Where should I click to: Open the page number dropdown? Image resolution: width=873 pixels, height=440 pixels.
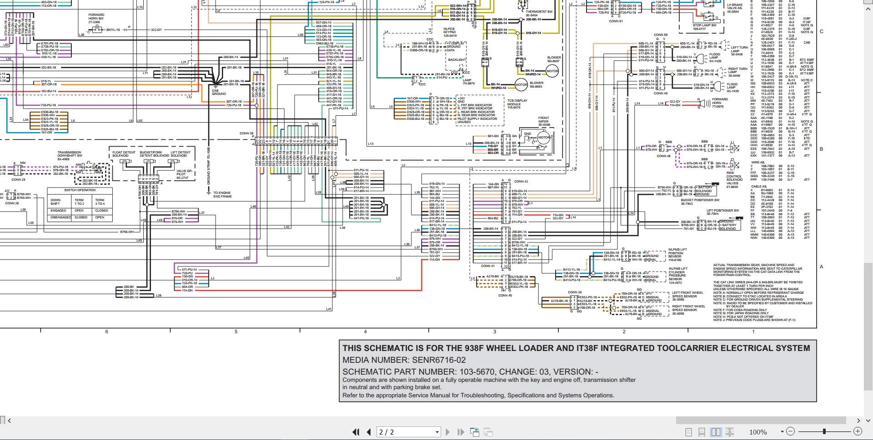(x=437, y=432)
